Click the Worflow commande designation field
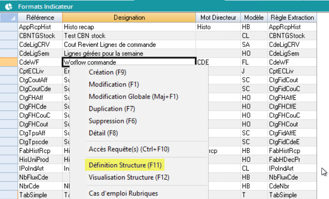This screenshot has width=329, height=199. click(129, 62)
